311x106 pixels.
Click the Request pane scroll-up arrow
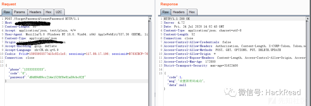[x=150, y=18]
